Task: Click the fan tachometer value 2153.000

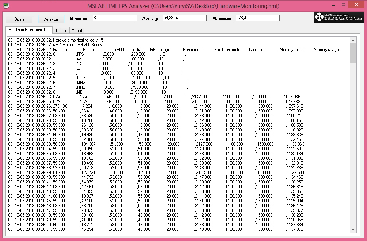Action: point(204,173)
